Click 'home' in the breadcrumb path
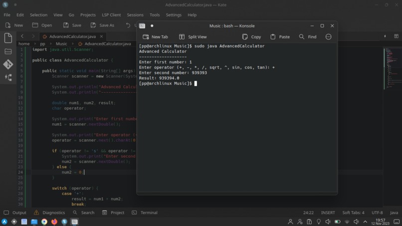This screenshot has height=226, width=402. [24, 44]
